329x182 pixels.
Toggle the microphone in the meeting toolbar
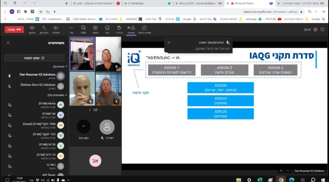[44, 30]
